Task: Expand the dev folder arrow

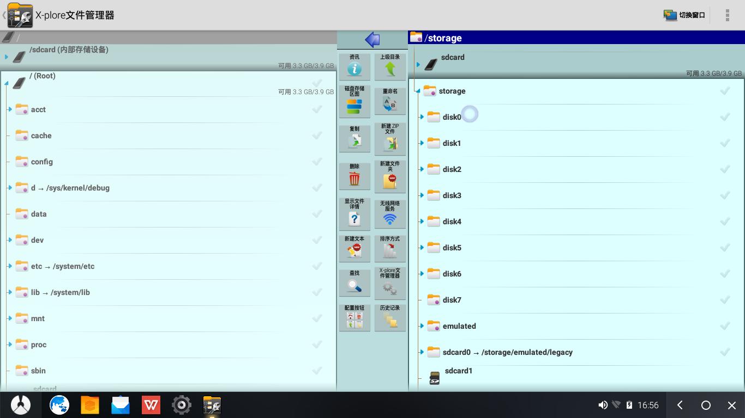Action: 10,240
